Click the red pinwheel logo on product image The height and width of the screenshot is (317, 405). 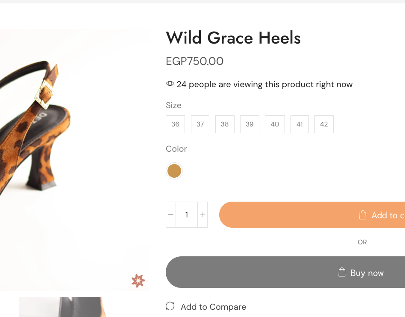pyautogui.click(x=138, y=281)
